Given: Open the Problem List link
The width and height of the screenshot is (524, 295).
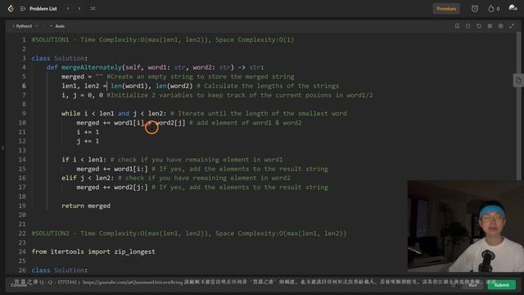Looking at the screenshot, I should point(43,9).
